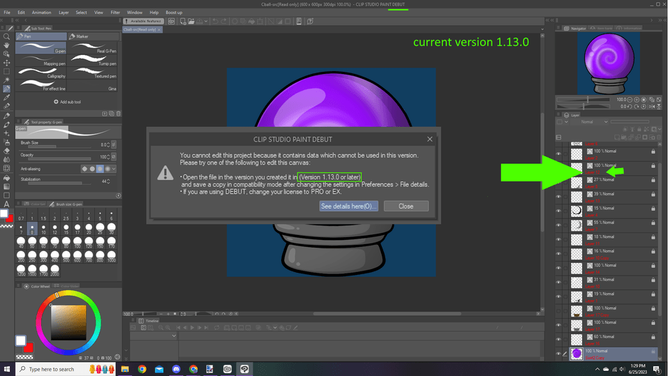Image resolution: width=670 pixels, height=376 pixels.
Task: Click the Navigator crystal ball thumbnail
Action: (609, 63)
